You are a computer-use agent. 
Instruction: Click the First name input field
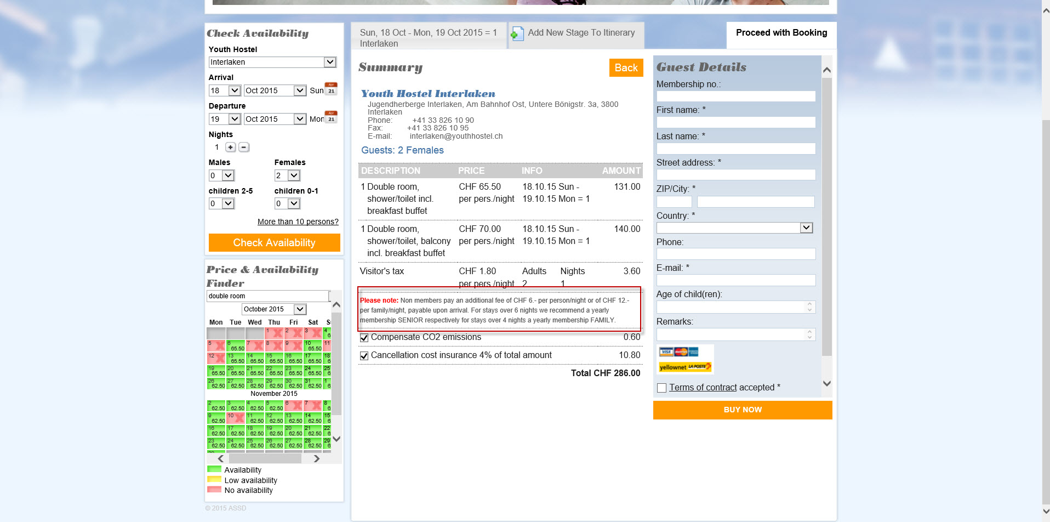click(x=736, y=122)
